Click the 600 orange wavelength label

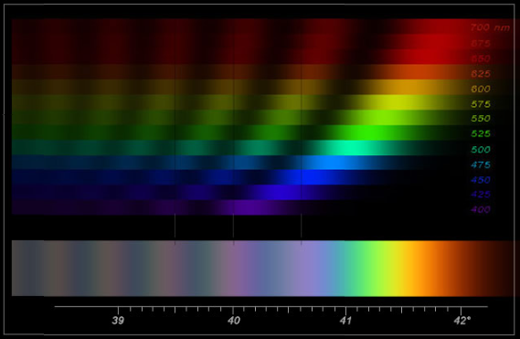tap(481, 89)
